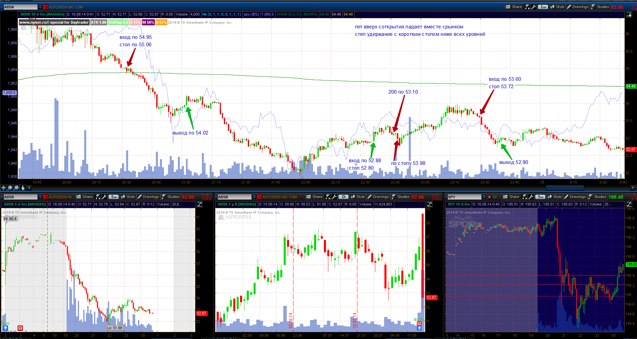Click scroll-right arrow at top chart's bottom edge
Image resolution: width=637 pixels, height=339 pixels.
[633, 188]
